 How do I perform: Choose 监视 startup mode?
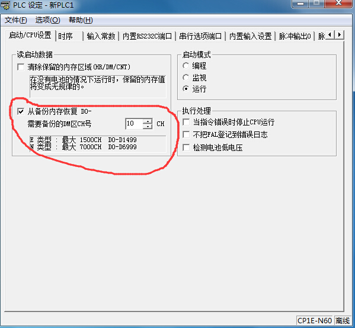186,78
